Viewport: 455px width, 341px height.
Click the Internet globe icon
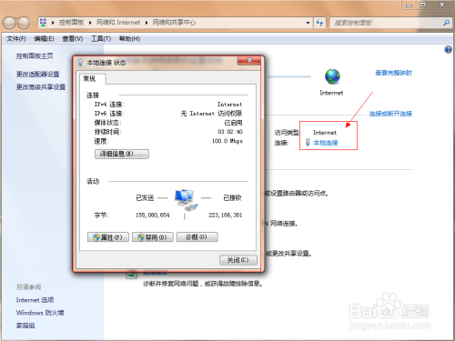[x=332, y=76]
